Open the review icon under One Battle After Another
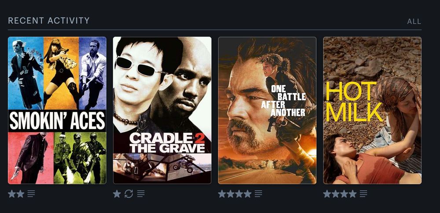Image resolution: width=440 pixels, height=213 pixels. coord(258,194)
